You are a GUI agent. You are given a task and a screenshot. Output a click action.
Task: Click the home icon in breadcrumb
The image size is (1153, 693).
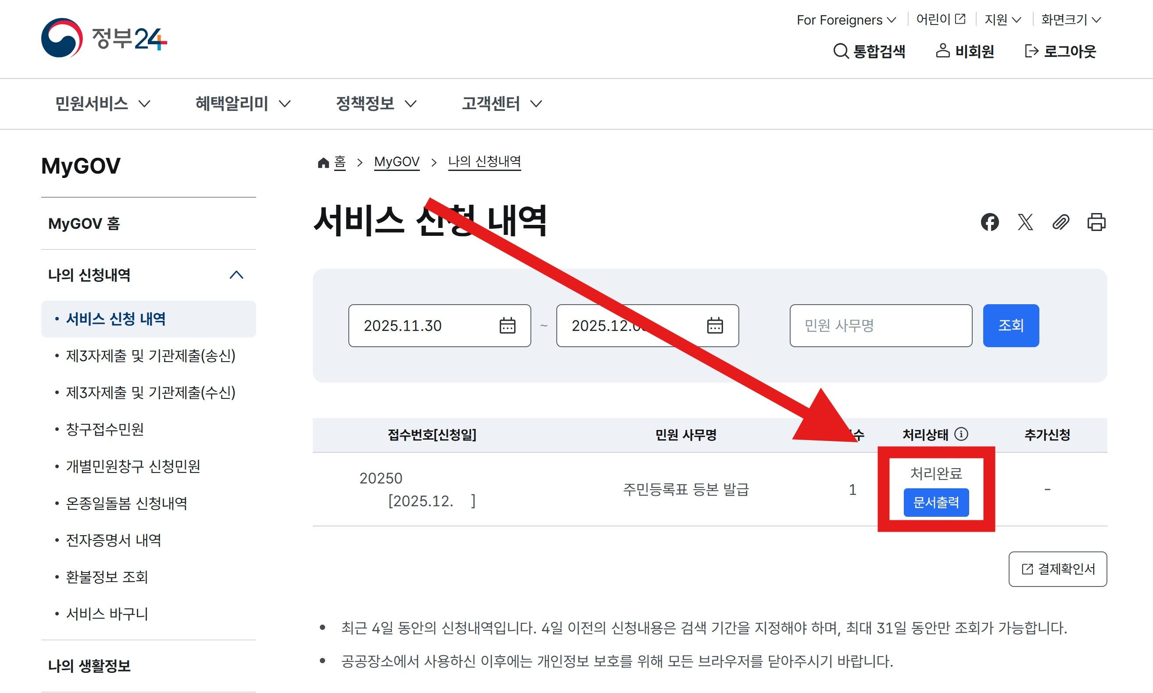click(323, 163)
